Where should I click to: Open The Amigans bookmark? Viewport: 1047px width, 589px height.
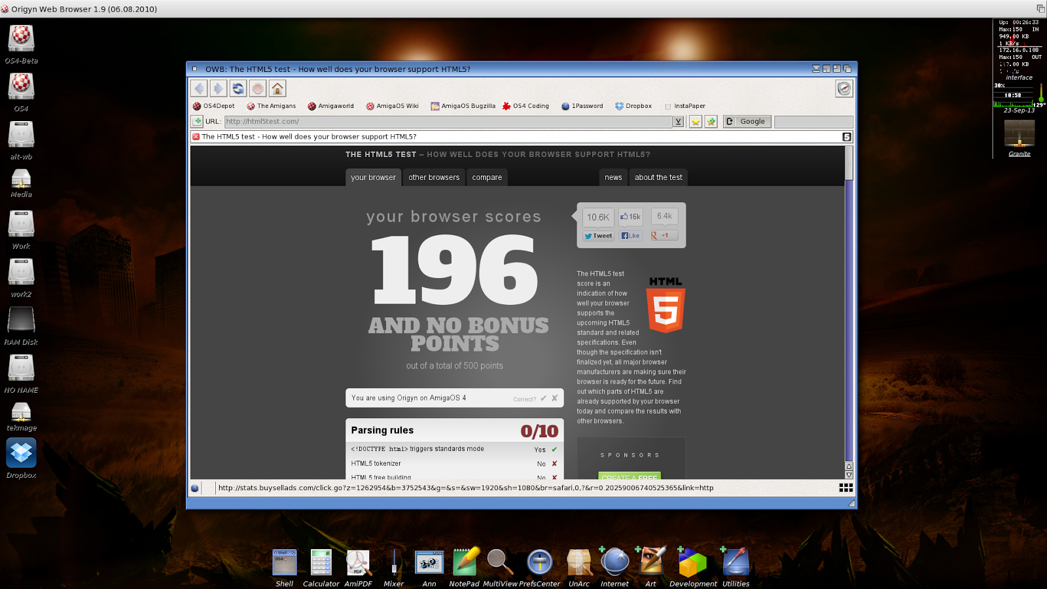click(271, 105)
